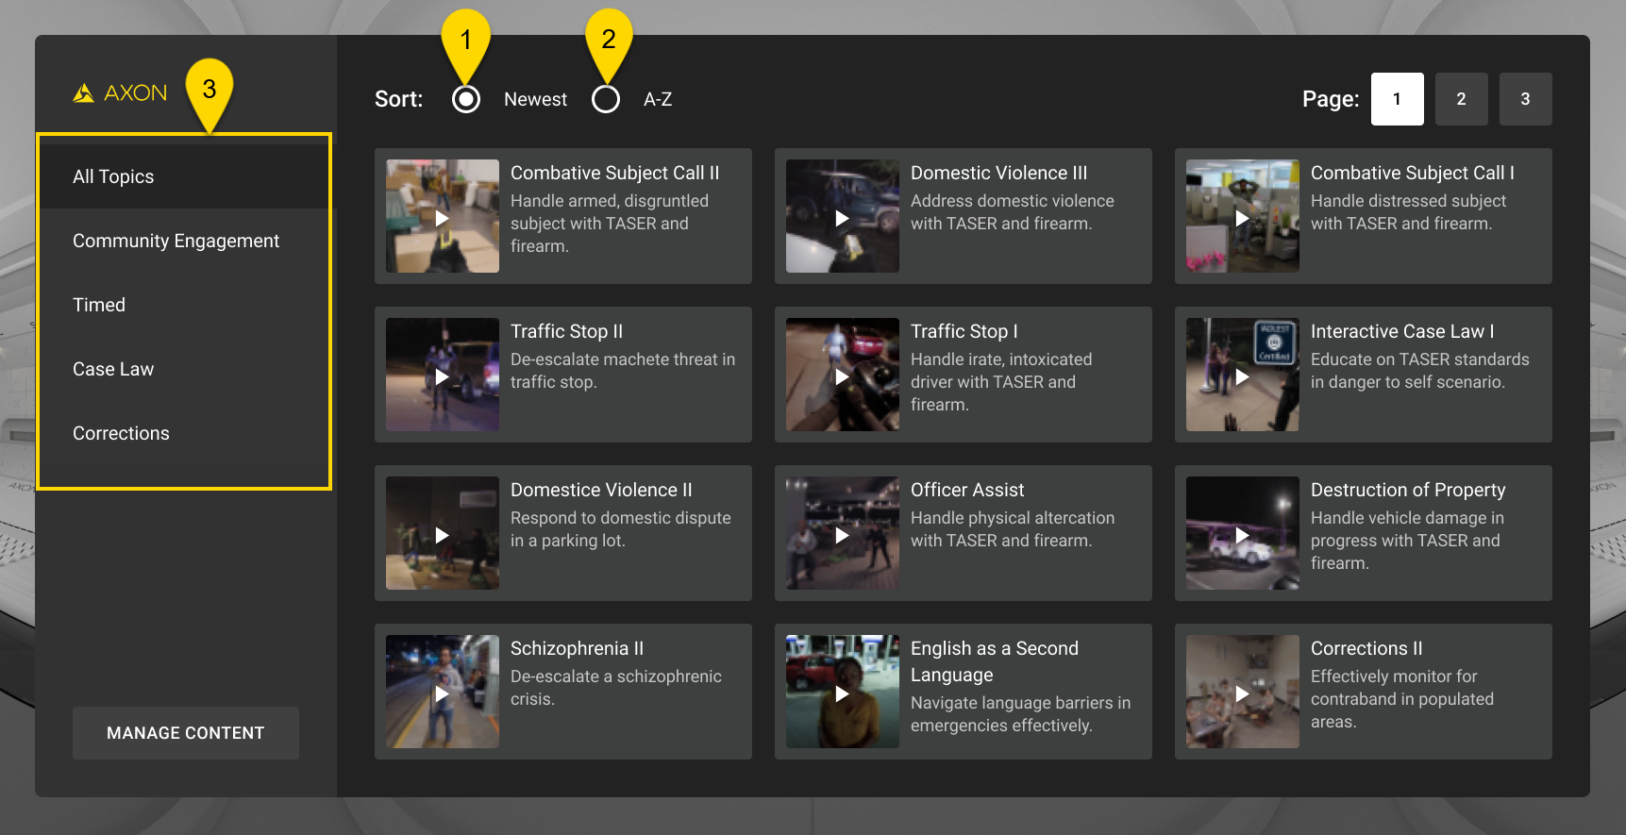The width and height of the screenshot is (1626, 835).
Task: Click 'De-escalate a schizophrenic crisis' description
Action: pyautogui.click(x=615, y=688)
